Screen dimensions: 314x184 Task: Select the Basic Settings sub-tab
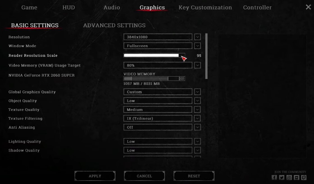coord(35,25)
